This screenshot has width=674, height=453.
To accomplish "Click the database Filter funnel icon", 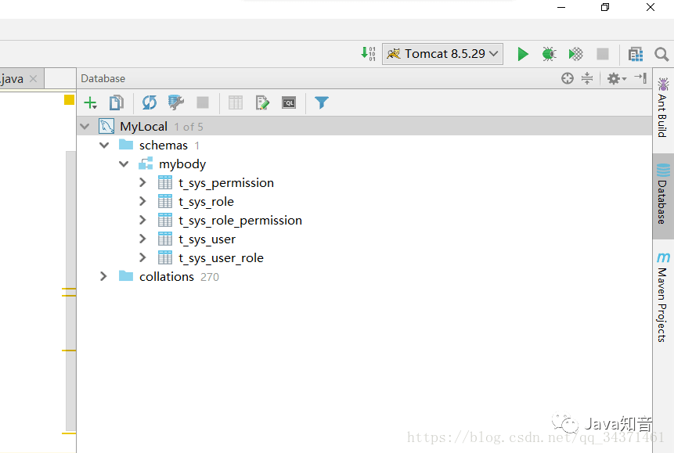I will (x=321, y=102).
